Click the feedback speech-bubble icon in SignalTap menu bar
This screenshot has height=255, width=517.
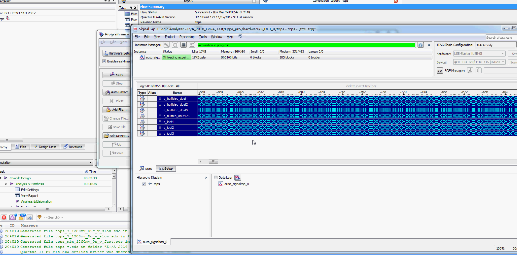pos(240,36)
